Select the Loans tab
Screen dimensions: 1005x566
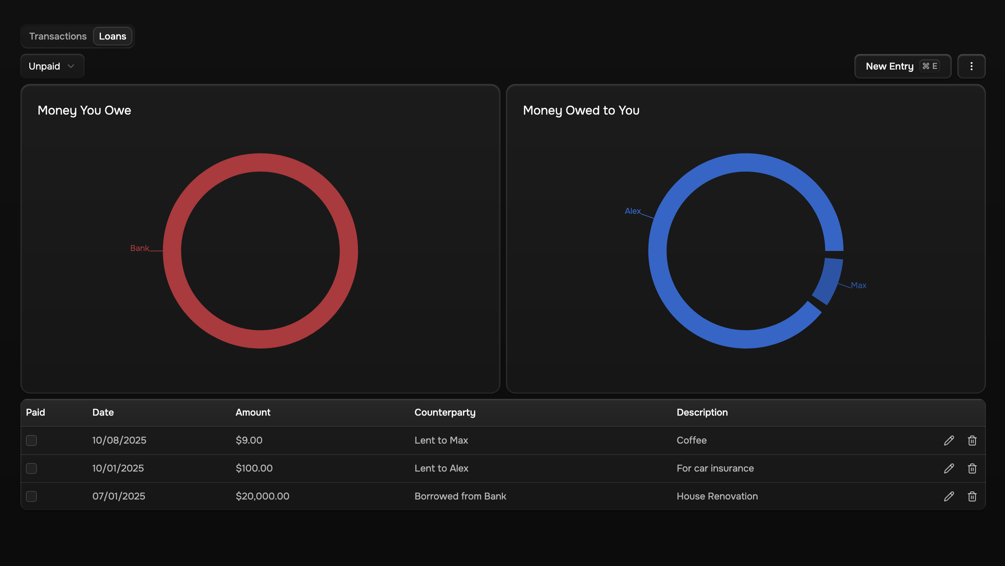[x=112, y=36]
